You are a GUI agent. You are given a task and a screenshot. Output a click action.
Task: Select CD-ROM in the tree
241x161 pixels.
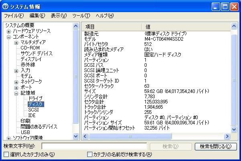click(30, 48)
